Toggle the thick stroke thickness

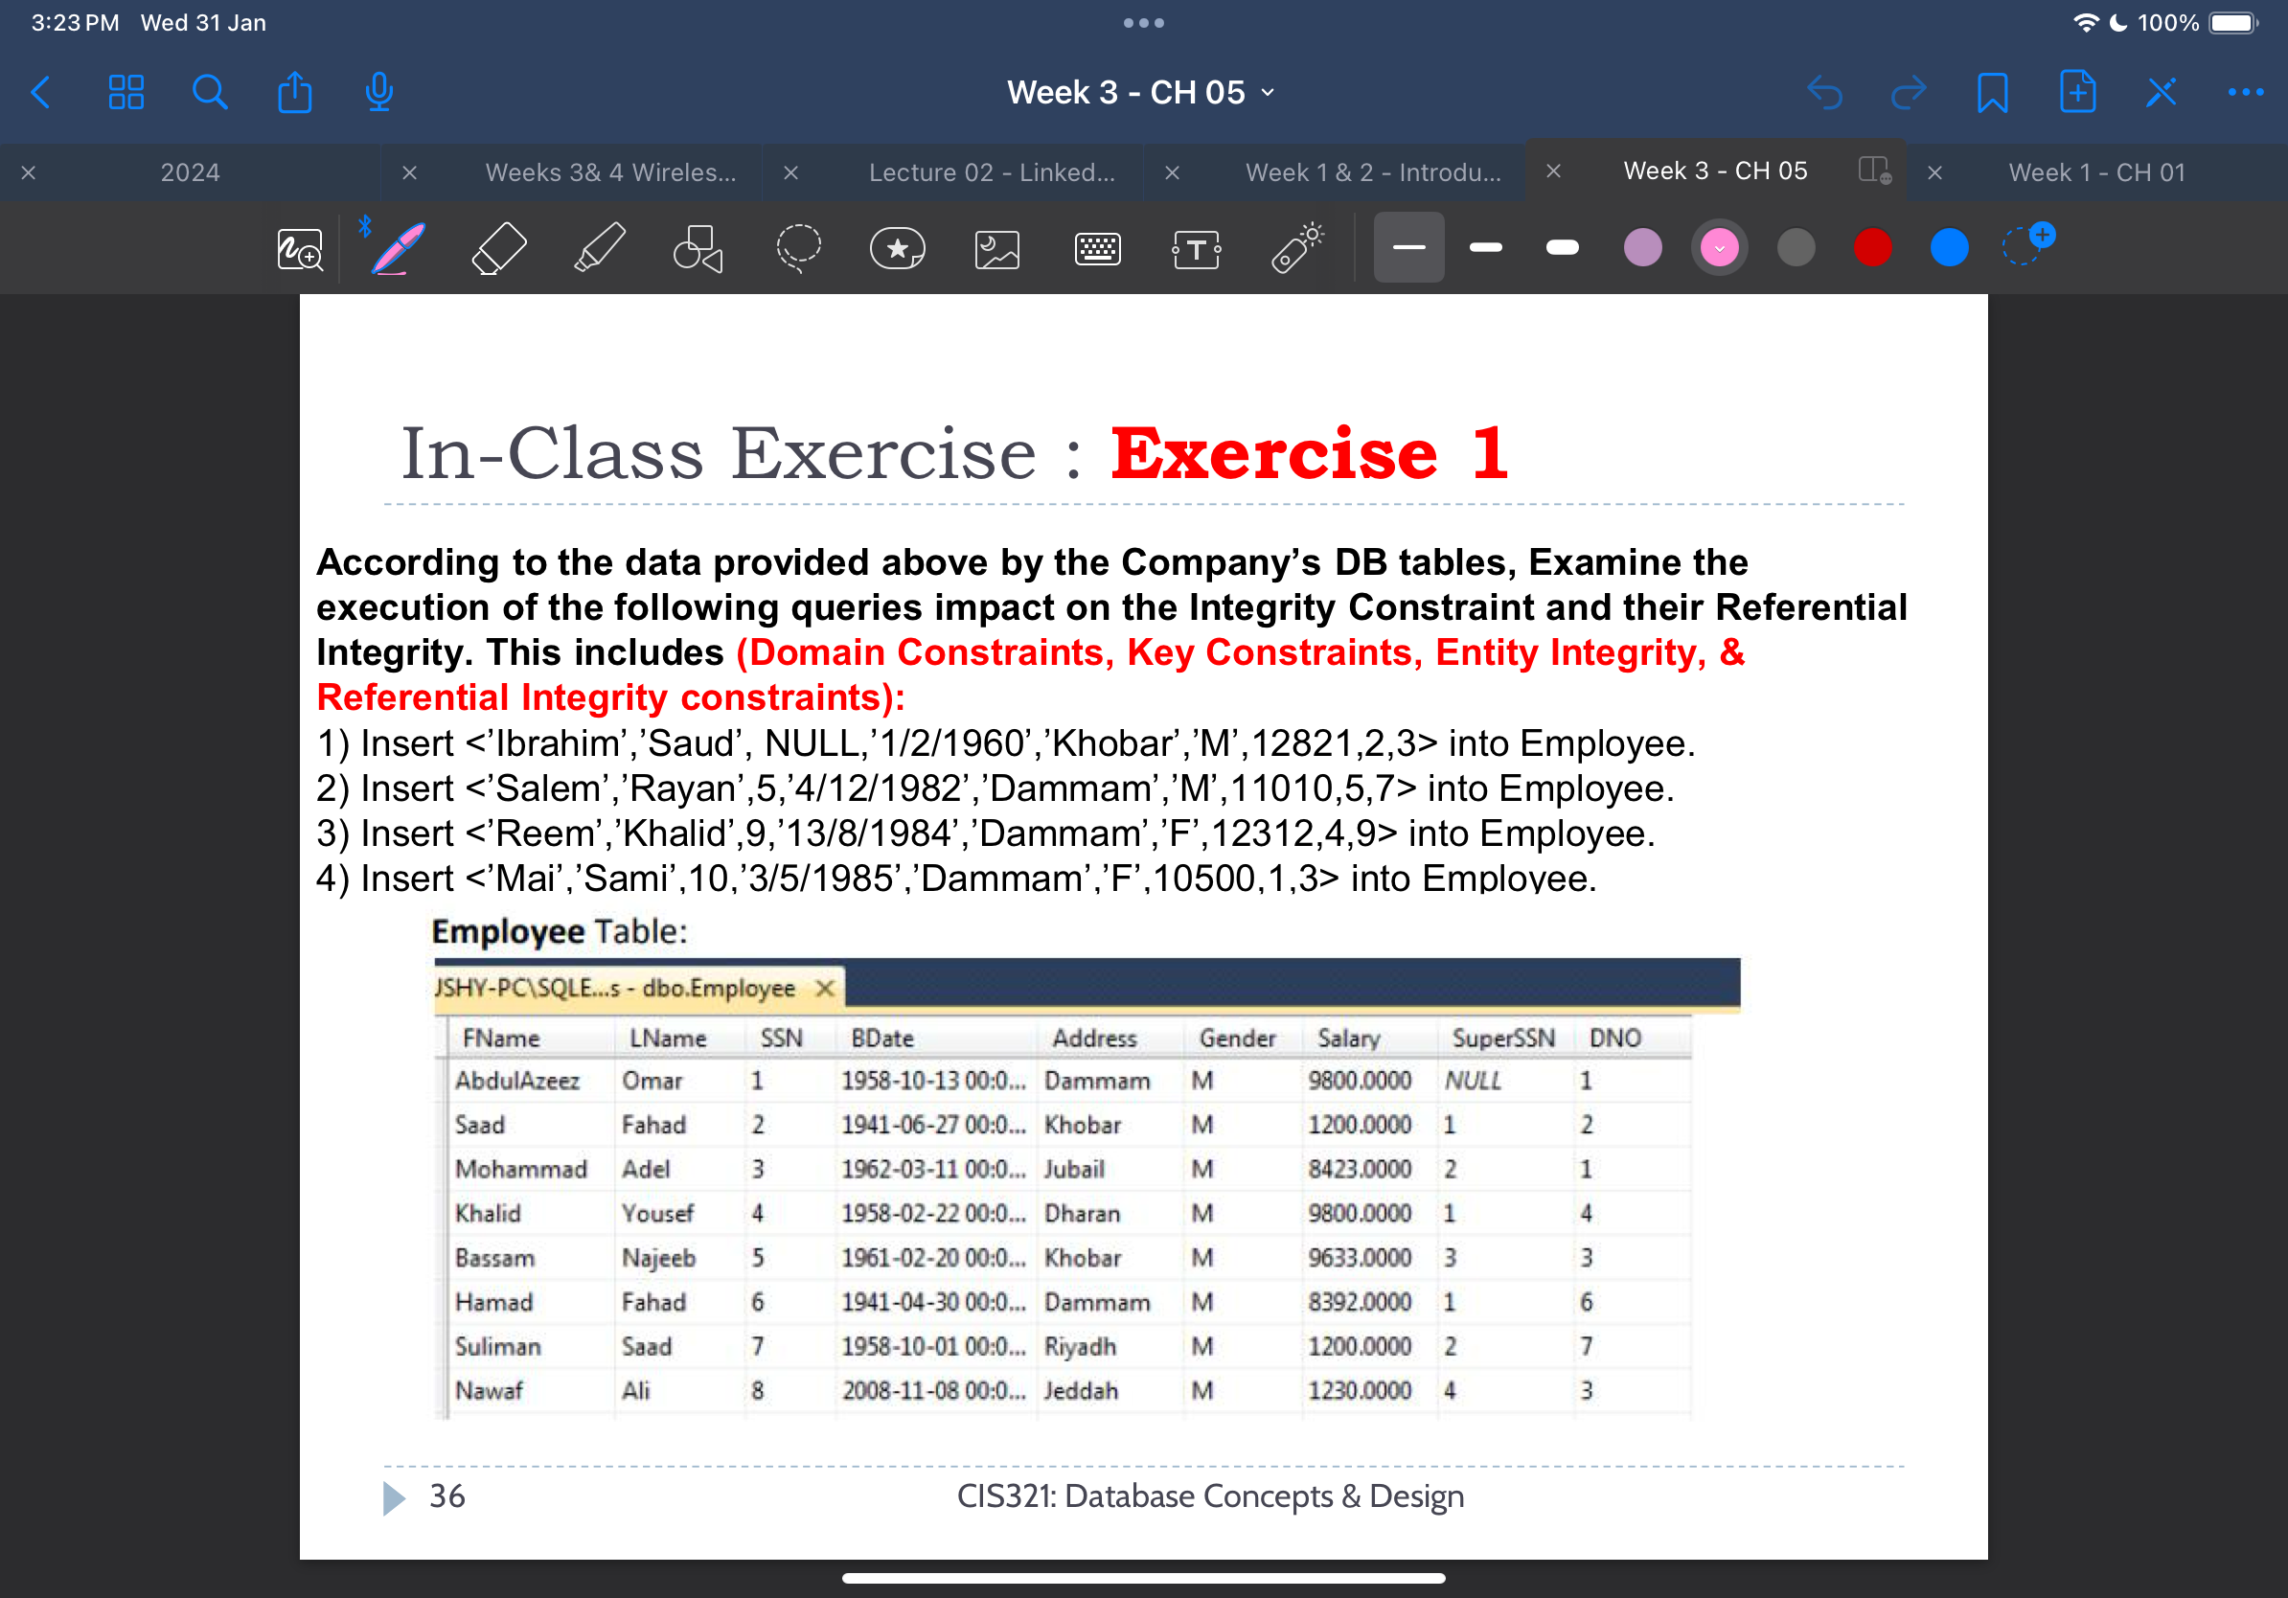pos(1562,248)
